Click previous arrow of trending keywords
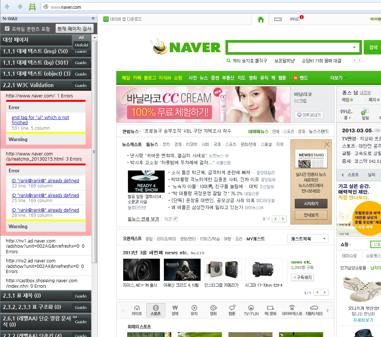 pyautogui.click(x=355, y=60)
